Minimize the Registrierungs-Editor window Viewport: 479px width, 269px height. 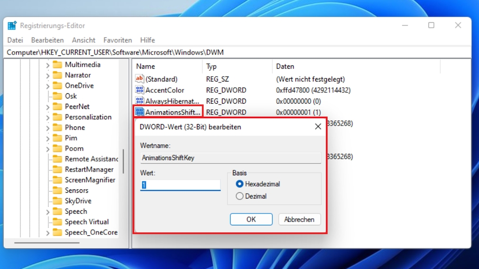[405, 25]
